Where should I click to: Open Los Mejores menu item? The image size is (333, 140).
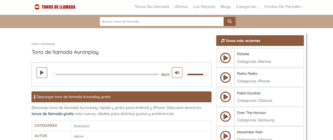(204, 7)
